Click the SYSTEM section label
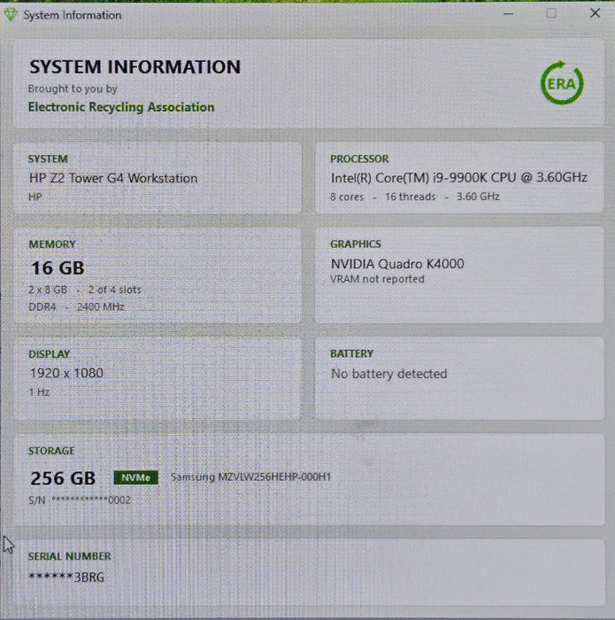Screen dimensions: 615x620 click(x=48, y=159)
